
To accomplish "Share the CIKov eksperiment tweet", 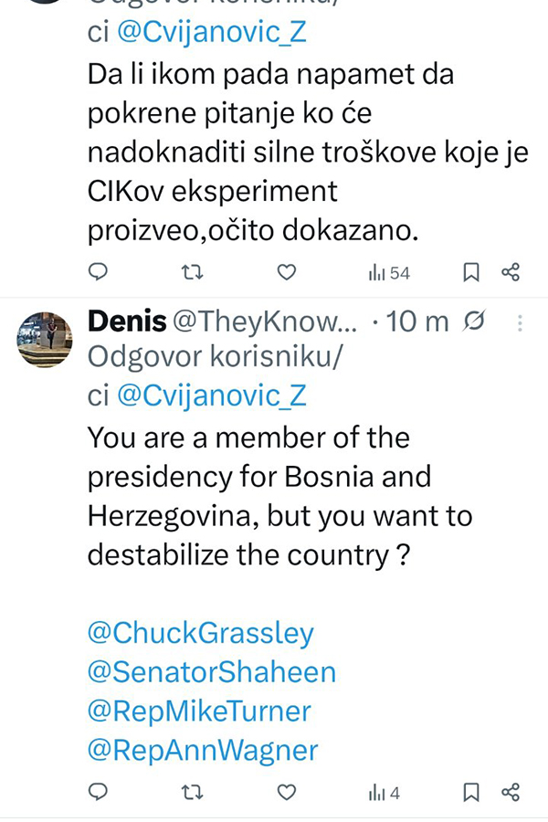I will pos(511,272).
